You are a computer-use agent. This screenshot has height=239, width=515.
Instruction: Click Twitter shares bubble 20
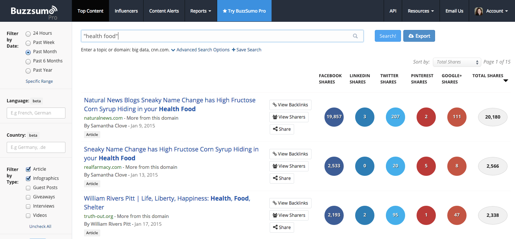395,166
